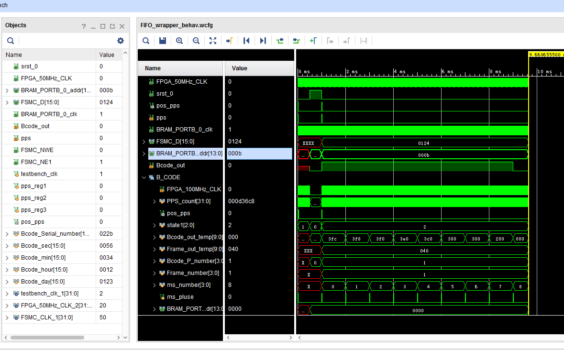Click the Objects panel title
564x350 pixels.
tap(16, 25)
